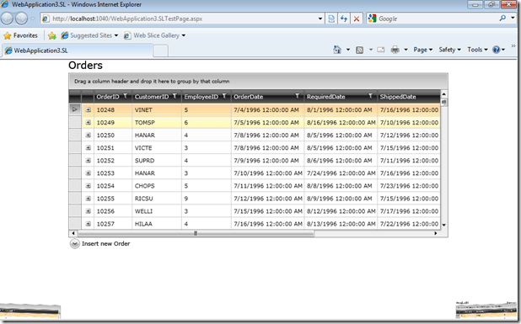Expand row details for order 10255
Image resolution: width=521 pixels, height=324 pixels.
pos(88,199)
